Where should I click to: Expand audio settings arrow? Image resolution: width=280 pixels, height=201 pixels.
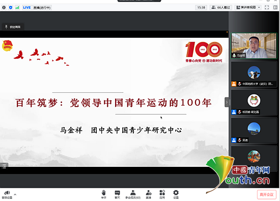pyautogui.click(x=15, y=194)
